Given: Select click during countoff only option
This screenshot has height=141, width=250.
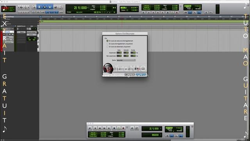Looking at the screenshot, I should point(107,47).
